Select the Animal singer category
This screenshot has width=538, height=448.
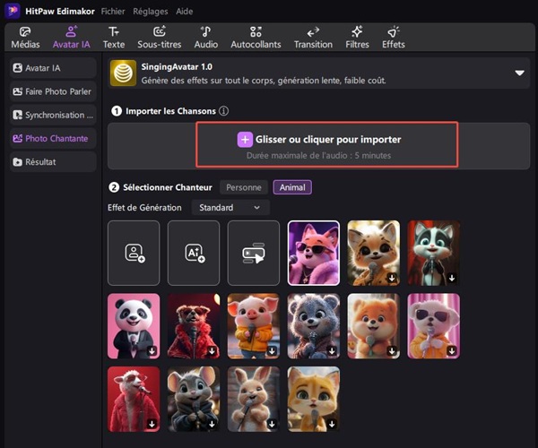click(x=292, y=187)
